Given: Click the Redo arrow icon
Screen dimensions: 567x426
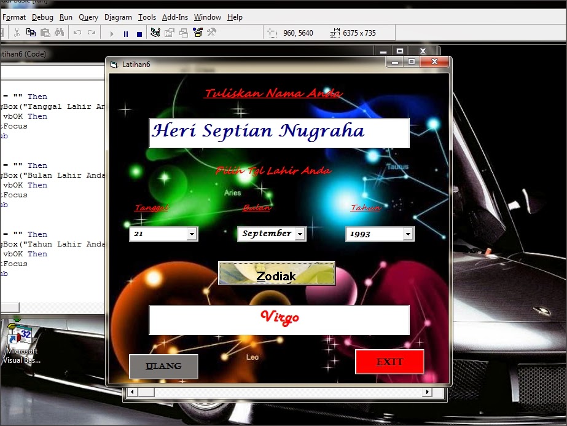Looking at the screenshot, I should pos(92,33).
